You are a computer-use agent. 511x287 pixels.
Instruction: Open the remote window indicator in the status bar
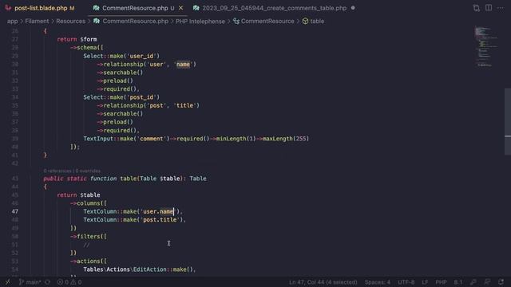(x=7, y=282)
